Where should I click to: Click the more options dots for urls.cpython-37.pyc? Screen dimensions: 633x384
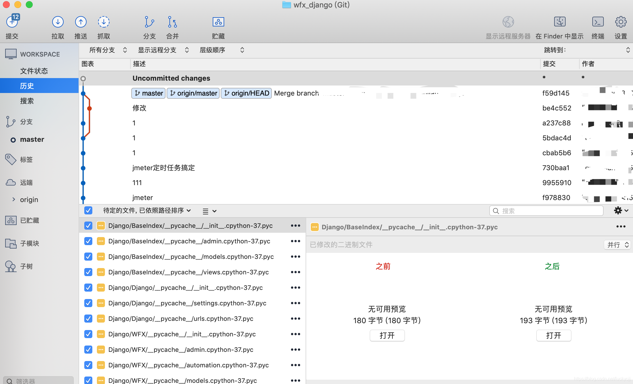point(295,319)
